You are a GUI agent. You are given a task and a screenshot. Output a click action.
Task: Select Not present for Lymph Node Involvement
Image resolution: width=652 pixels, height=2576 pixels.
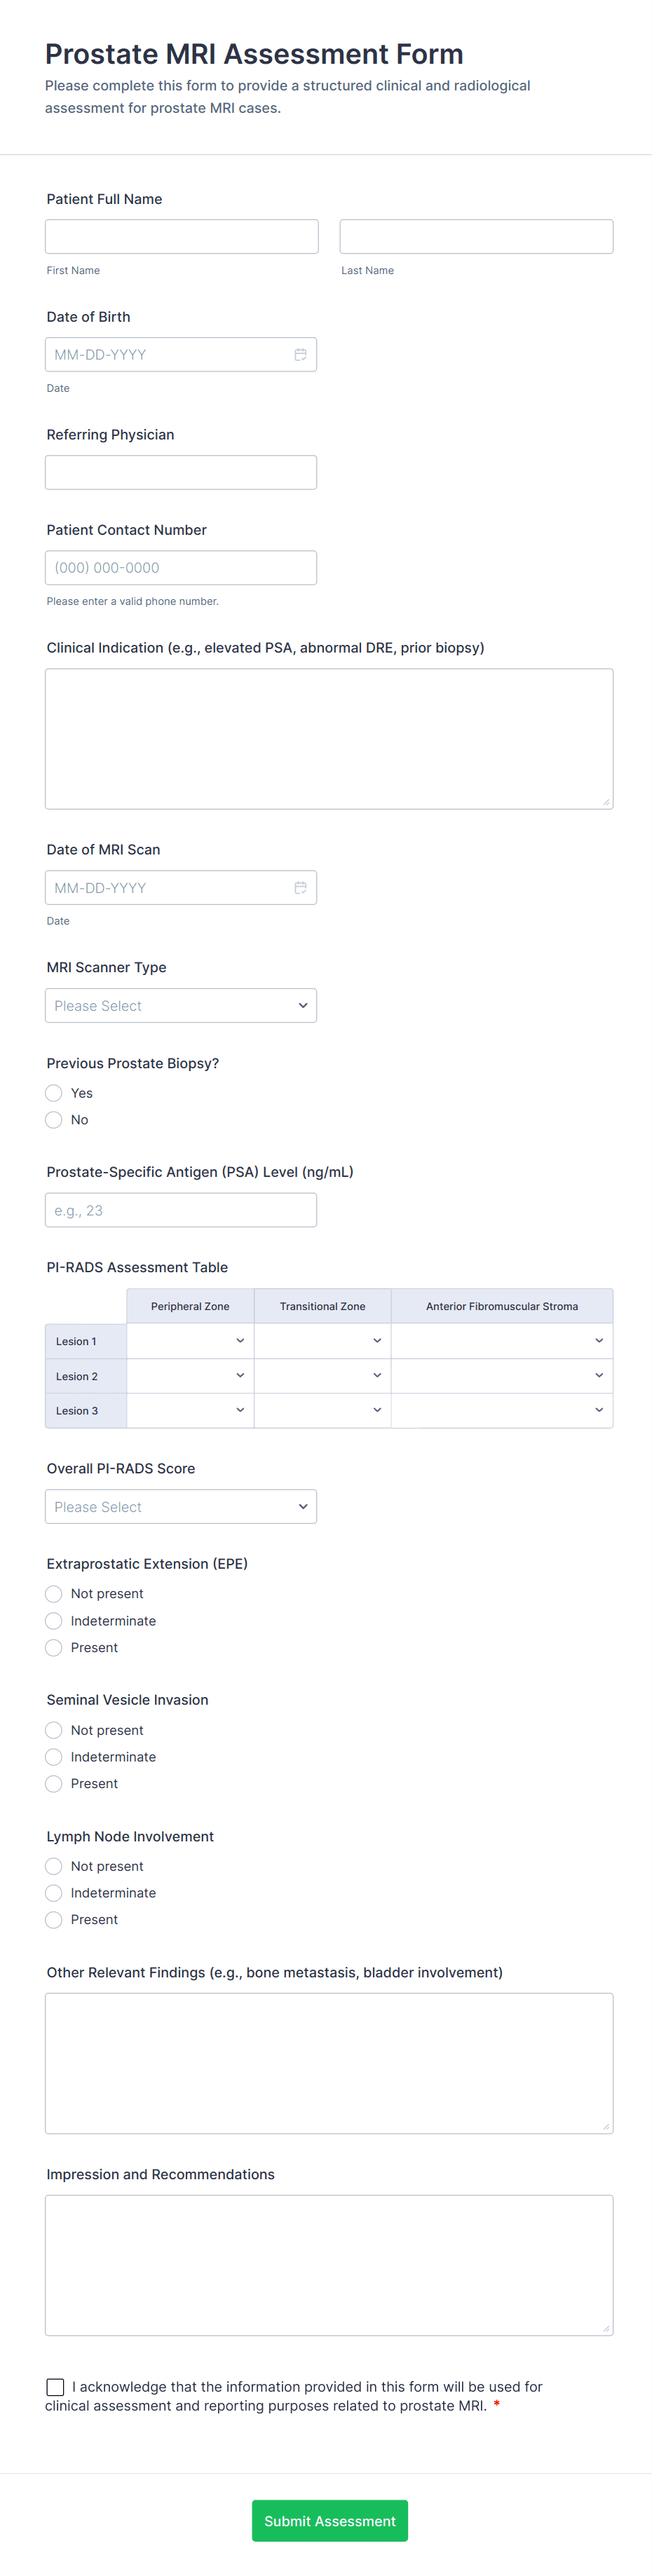(54, 1866)
